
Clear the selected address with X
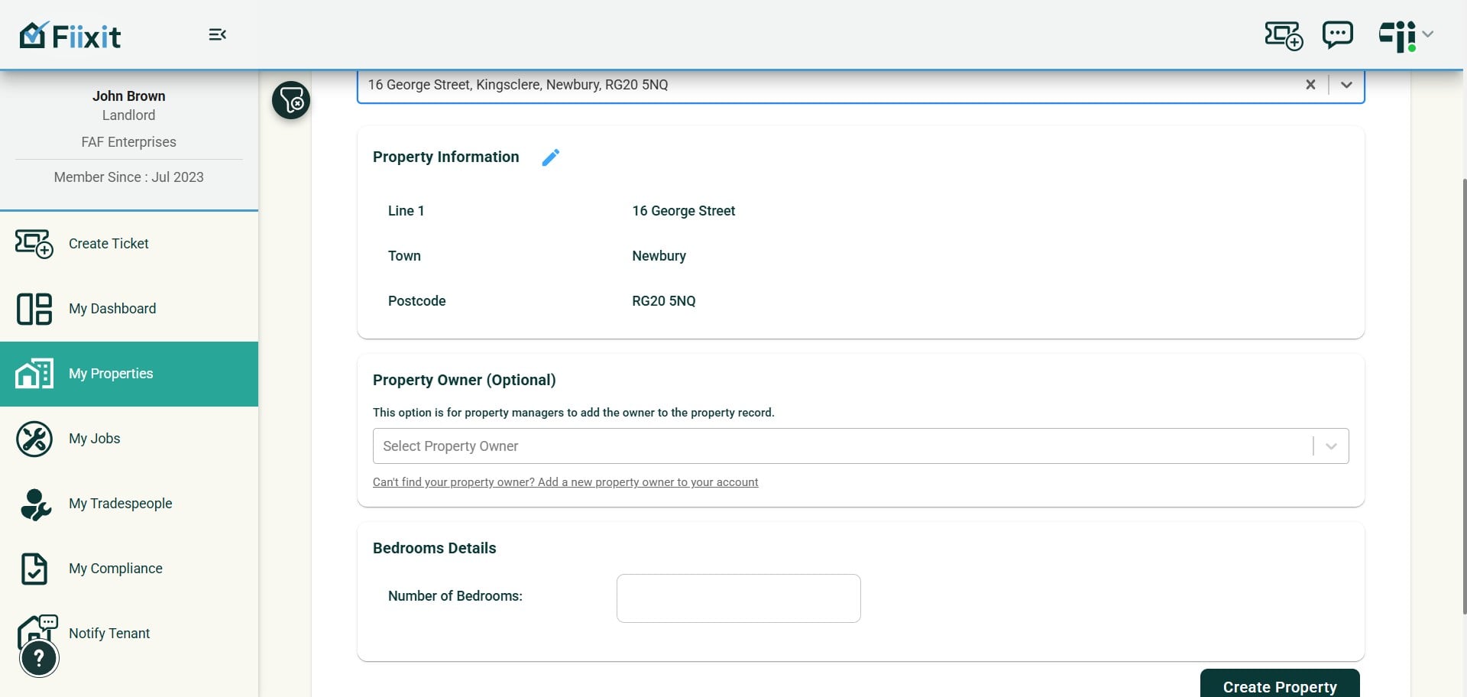coord(1310,85)
